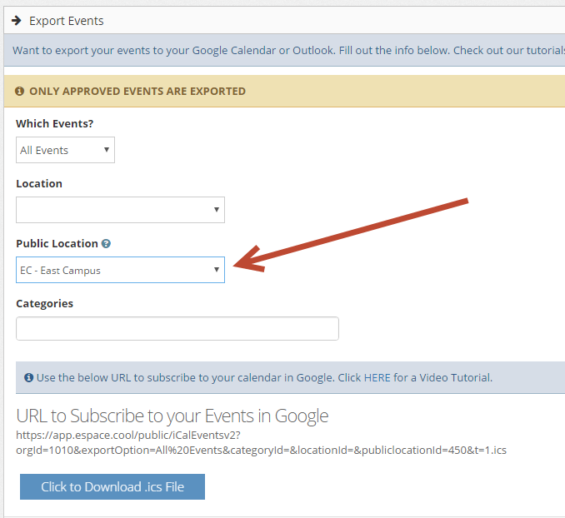
Task: Click the red annotation arrow
Action: tap(351, 235)
